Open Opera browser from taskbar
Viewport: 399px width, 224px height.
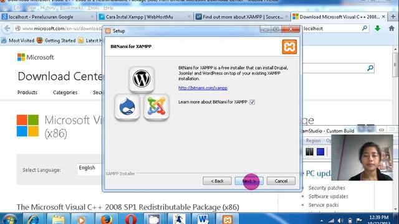[x=130, y=219]
